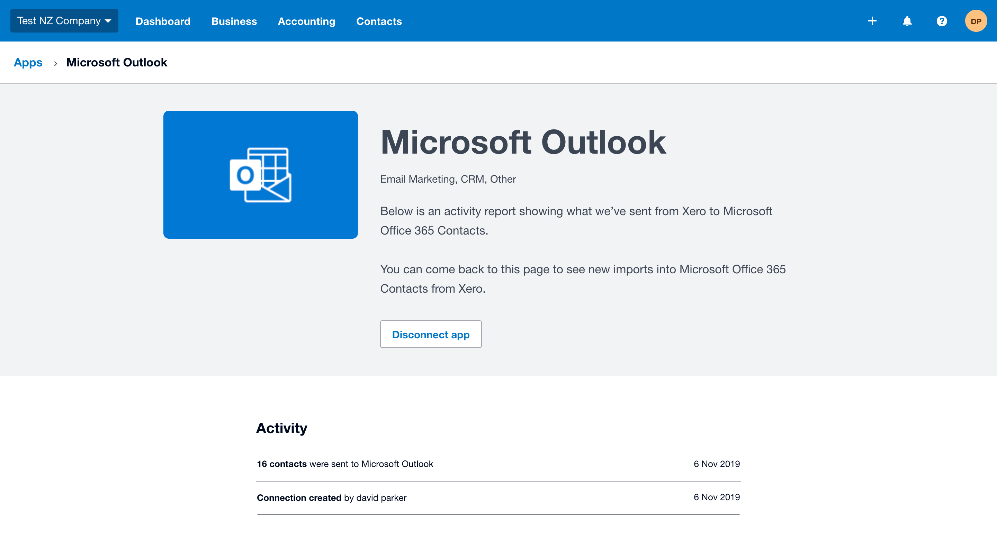The image size is (997, 559).
Task: Click the Microsoft Outlook large heading
Action: [x=523, y=143]
